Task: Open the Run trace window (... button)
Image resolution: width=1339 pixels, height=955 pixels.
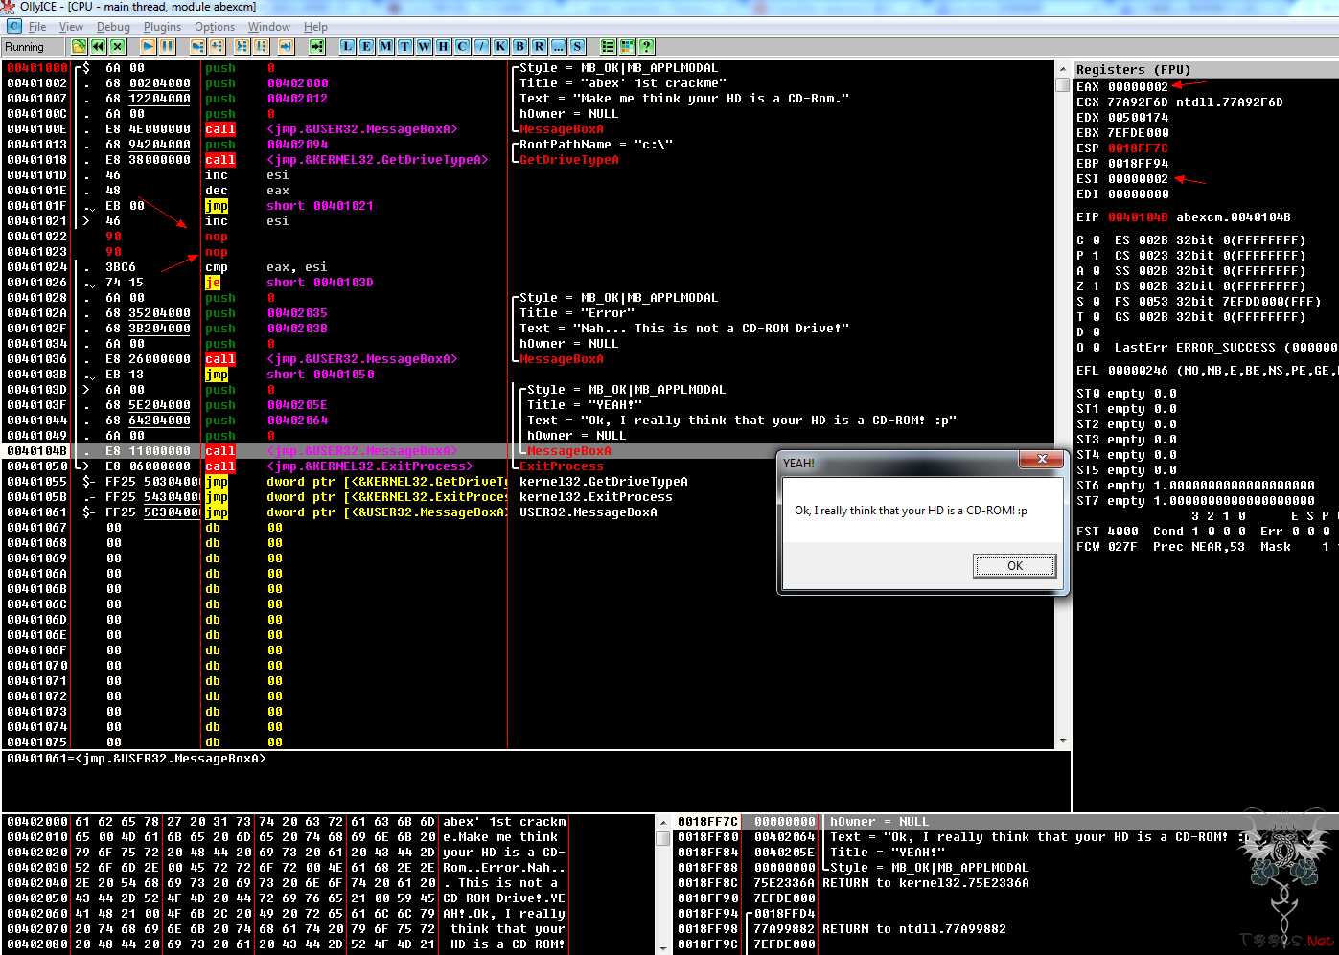Action: pos(558,46)
